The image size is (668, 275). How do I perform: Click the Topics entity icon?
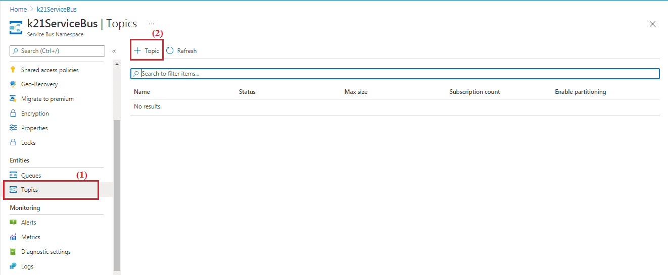pos(13,190)
